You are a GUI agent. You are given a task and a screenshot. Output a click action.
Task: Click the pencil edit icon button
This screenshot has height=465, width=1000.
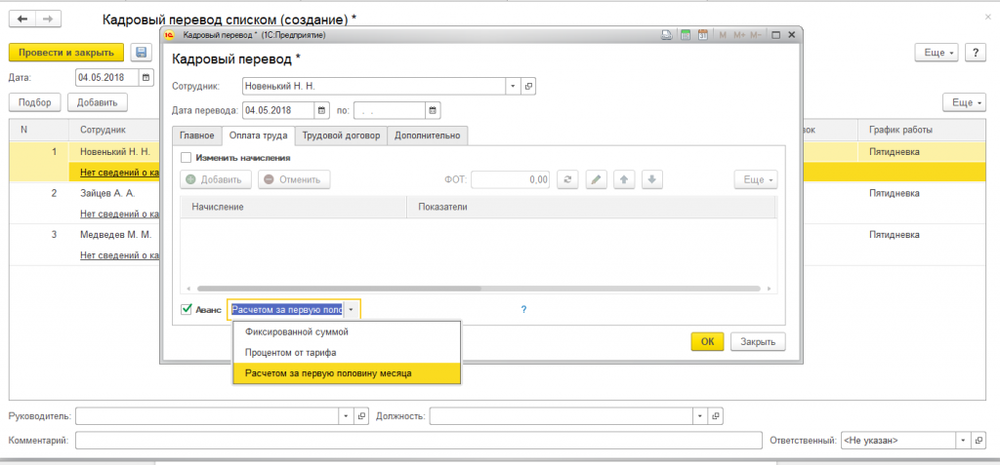click(596, 179)
